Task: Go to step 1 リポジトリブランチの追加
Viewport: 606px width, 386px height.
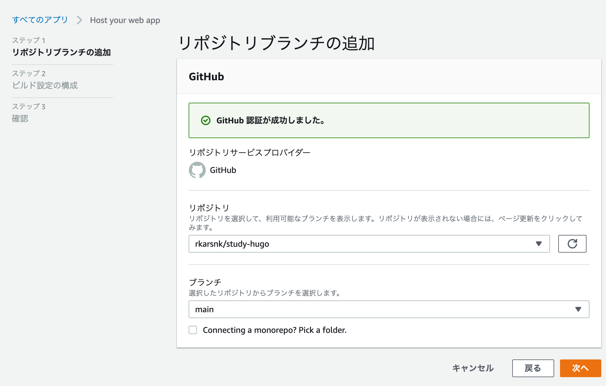Action: pos(61,52)
